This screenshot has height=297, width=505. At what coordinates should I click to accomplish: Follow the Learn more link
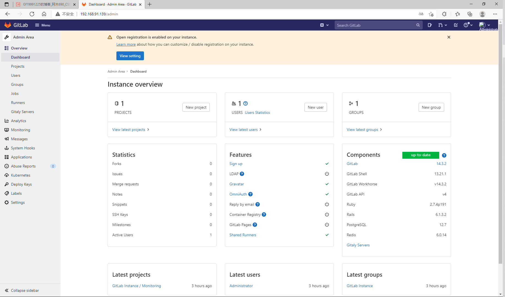pyautogui.click(x=126, y=44)
